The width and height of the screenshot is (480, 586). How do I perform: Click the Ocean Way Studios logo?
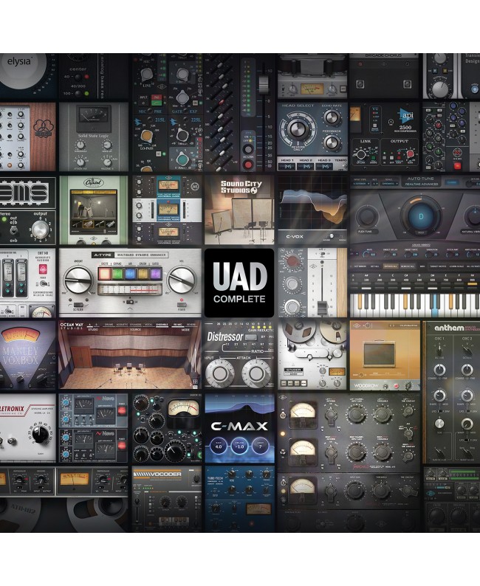[72, 326]
